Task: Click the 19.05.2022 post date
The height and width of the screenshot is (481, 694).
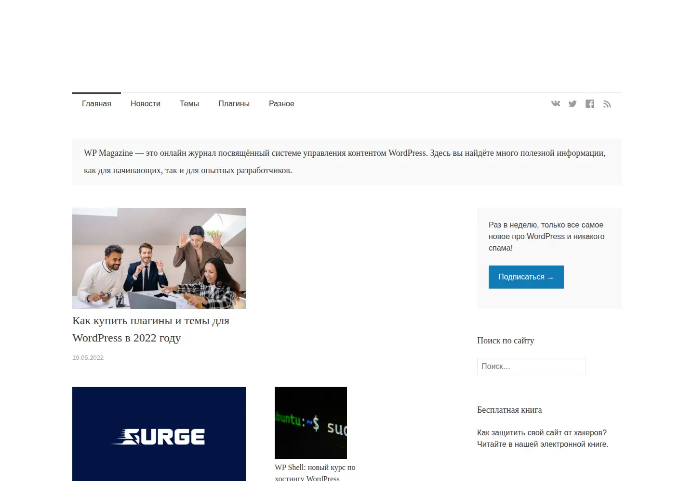Action: 88,358
